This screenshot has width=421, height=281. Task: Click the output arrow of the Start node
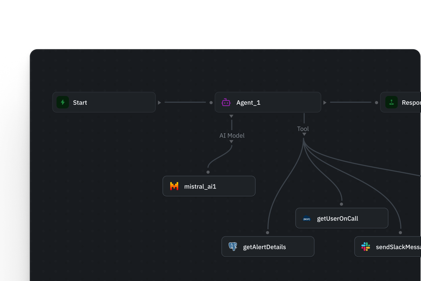click(159, 103)
